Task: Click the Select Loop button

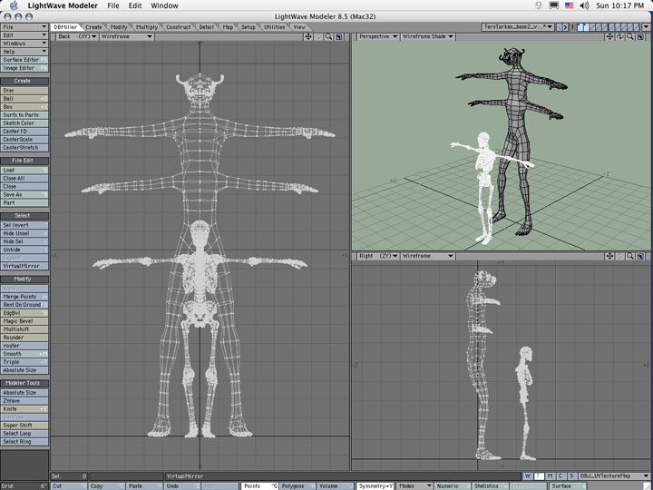Action: tap(24, 434)
